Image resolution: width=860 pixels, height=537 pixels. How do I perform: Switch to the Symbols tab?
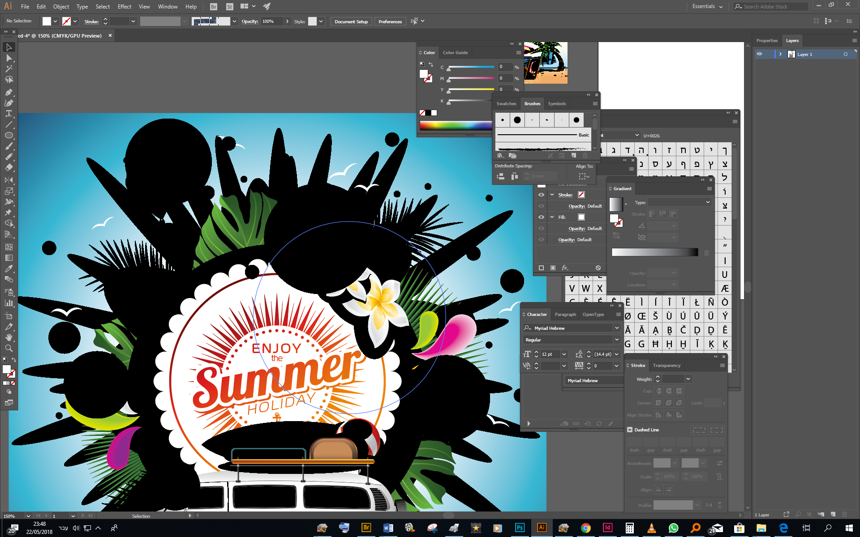(x=557, y=104)
